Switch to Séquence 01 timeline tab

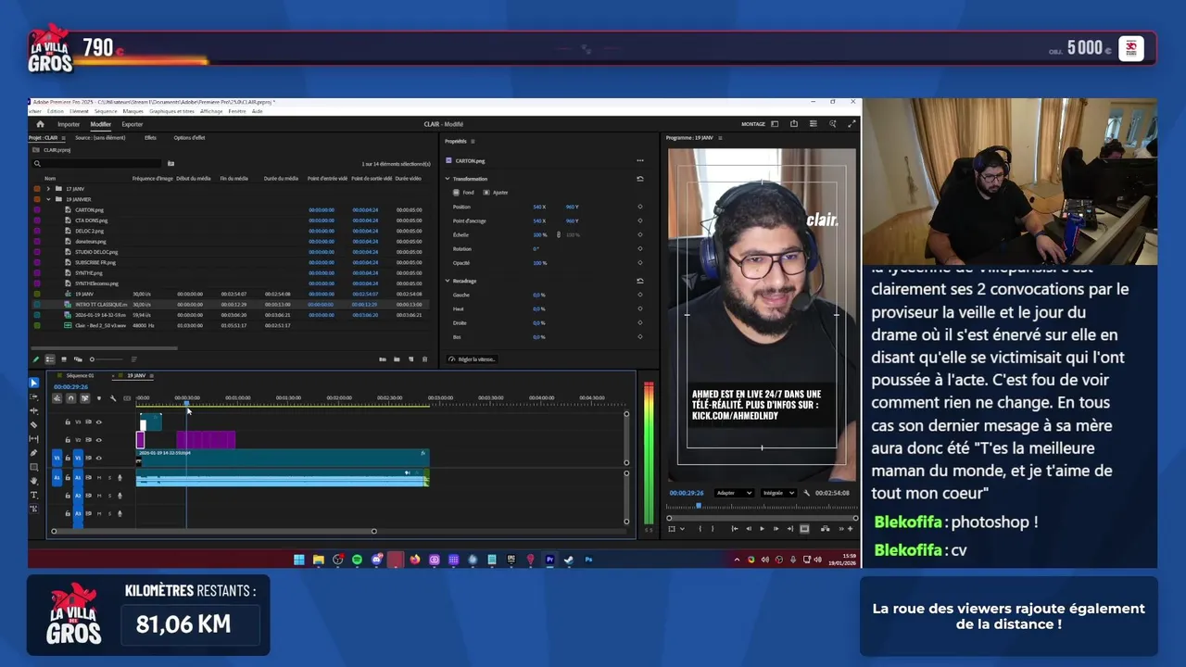tap(79, 375)
